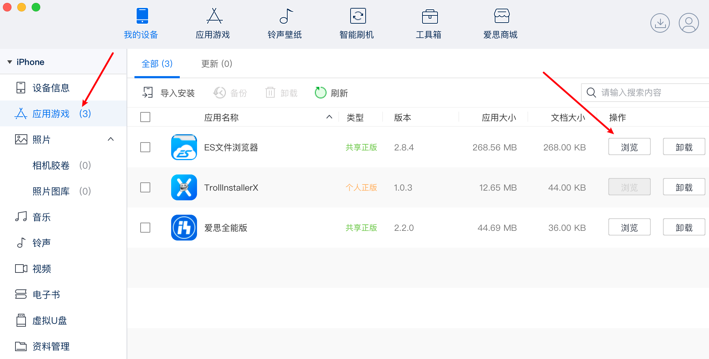Click the 备份 backup icon
The width and height of the screenshot is (709, 359).
click(x=219, y=93)
